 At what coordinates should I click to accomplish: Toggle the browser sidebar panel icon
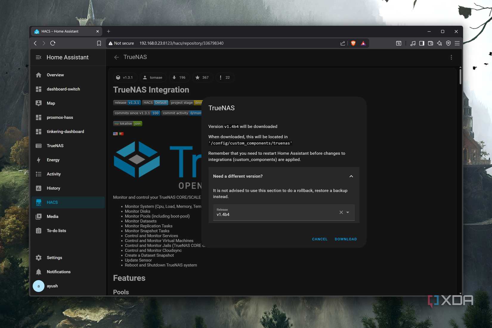click(x=422, y=43)
